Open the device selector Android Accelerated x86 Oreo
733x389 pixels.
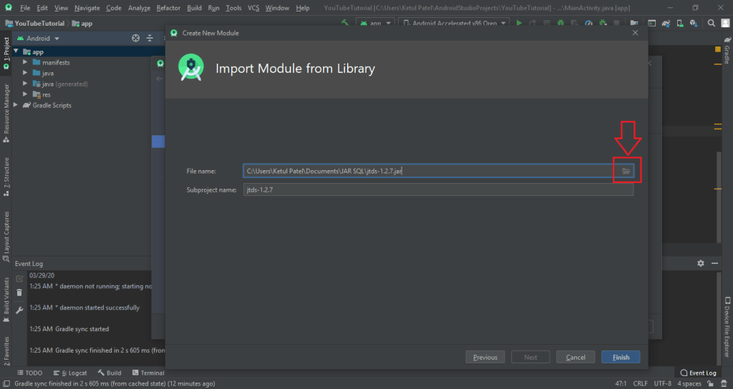point(453,23)
